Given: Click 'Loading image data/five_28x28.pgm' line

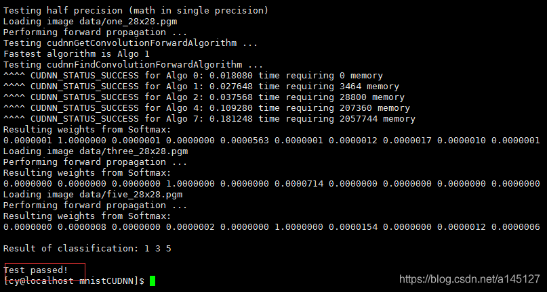Looking at the screenshot, I should (93, 195).
